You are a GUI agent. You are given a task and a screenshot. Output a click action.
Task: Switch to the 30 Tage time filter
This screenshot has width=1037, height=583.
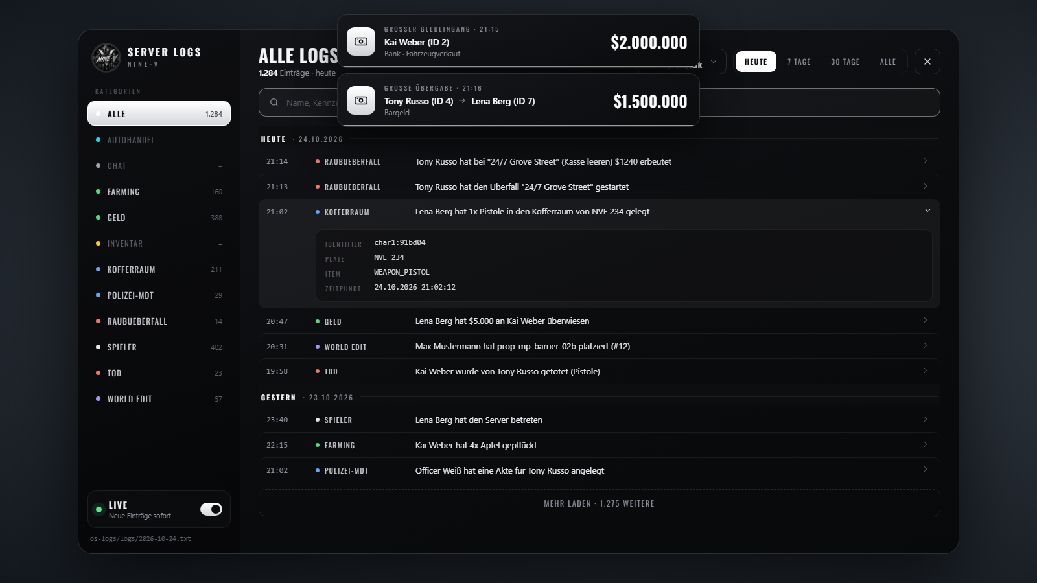tap(845, 62)
